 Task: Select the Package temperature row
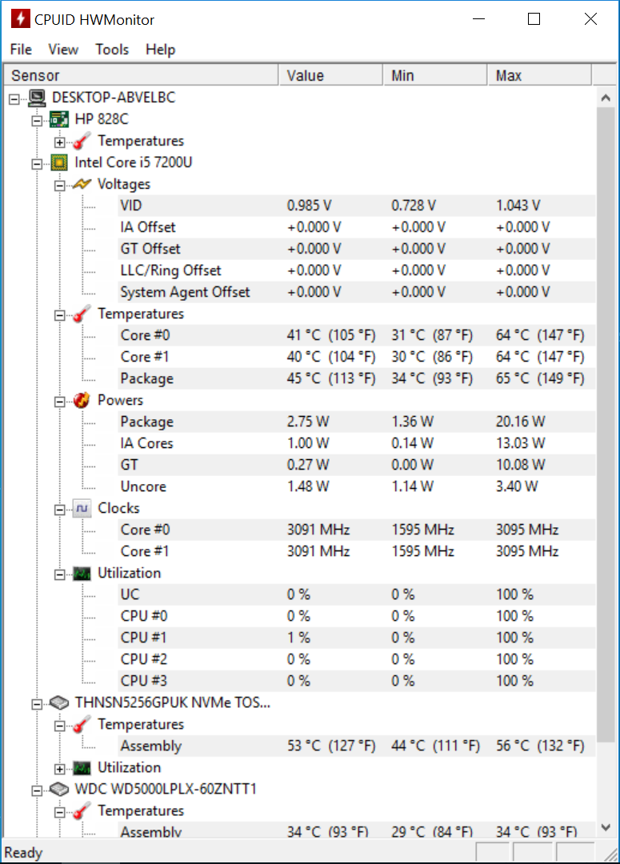357,378
